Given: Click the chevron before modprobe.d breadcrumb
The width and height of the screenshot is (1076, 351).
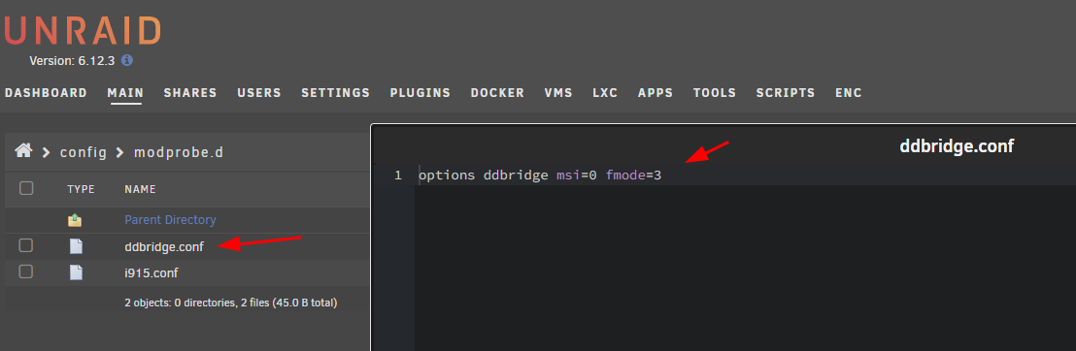Looking at the screenshot, I should (120, 152).
